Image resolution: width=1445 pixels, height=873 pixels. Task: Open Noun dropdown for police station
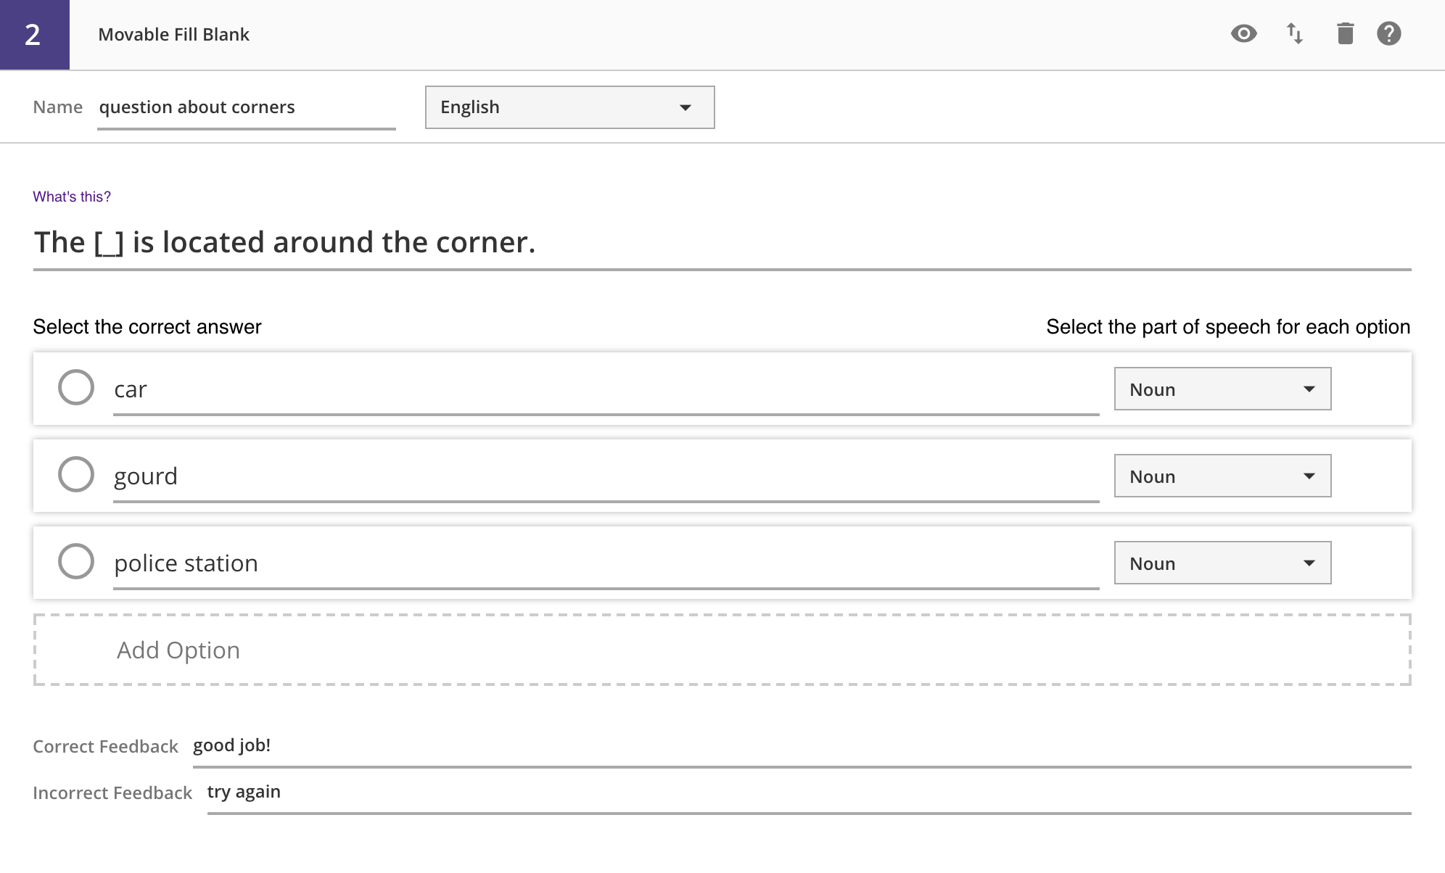[x=1222, y=563]
